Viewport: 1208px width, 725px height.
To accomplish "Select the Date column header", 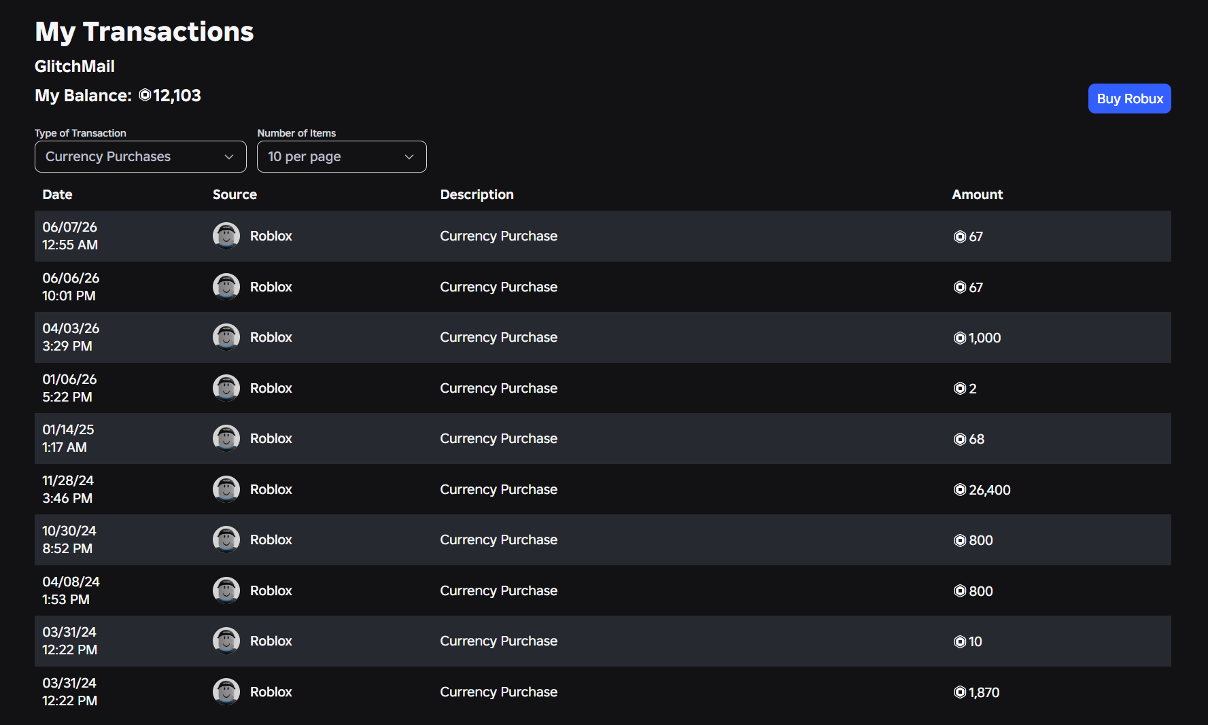I will pos(57,194).
